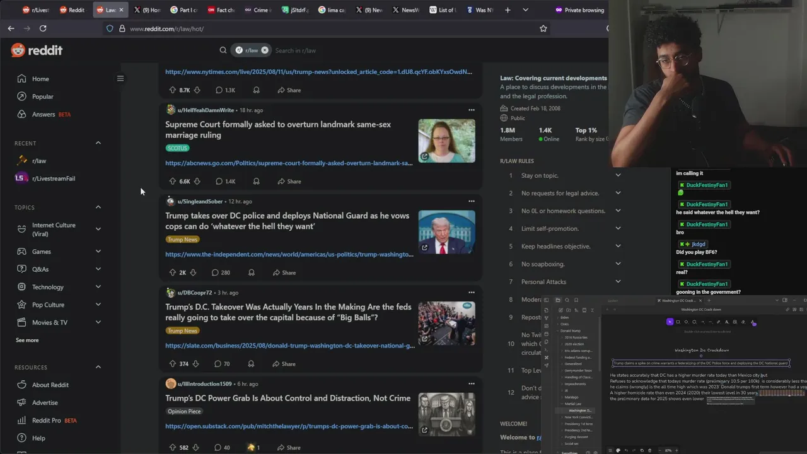Bookmark this page with the star icon

tap(543, 28)
